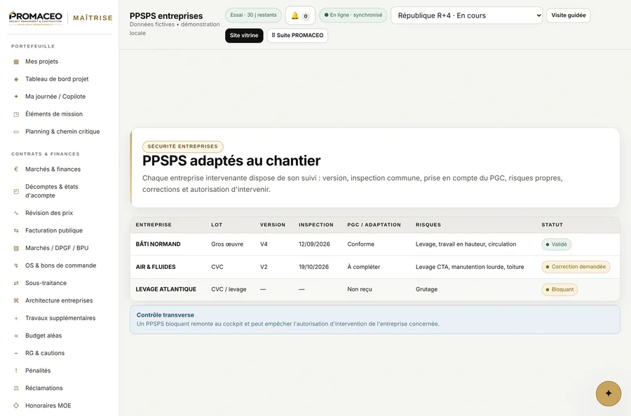Click the Mes projets sidebar icon
The height and width of the screenshot is (416, 631).
(16, 62)
